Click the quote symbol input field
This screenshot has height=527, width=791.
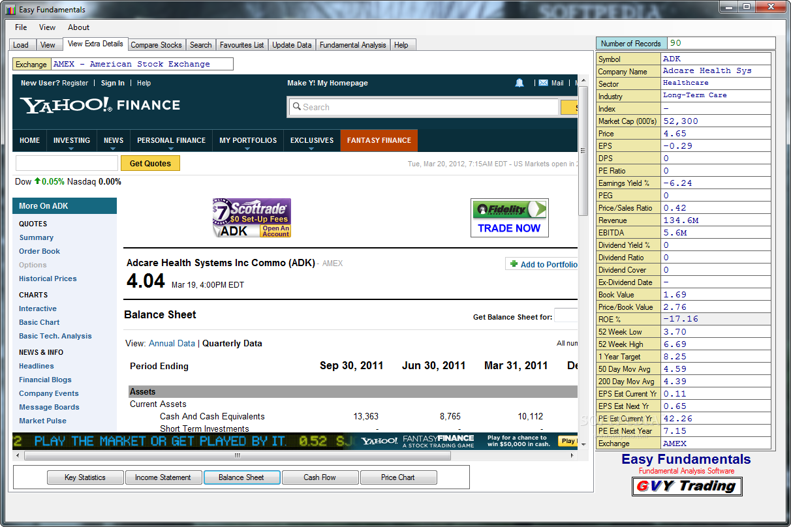tap(67, 163)
